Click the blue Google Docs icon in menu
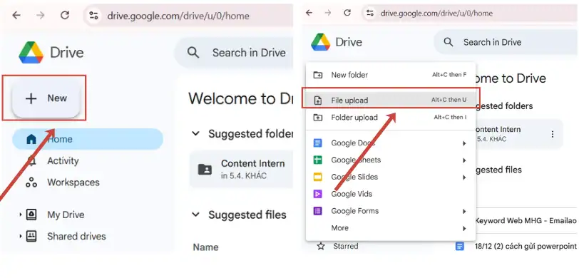This screenshot has width=579, height=278. pyautogui.click(x=317, y=143)
